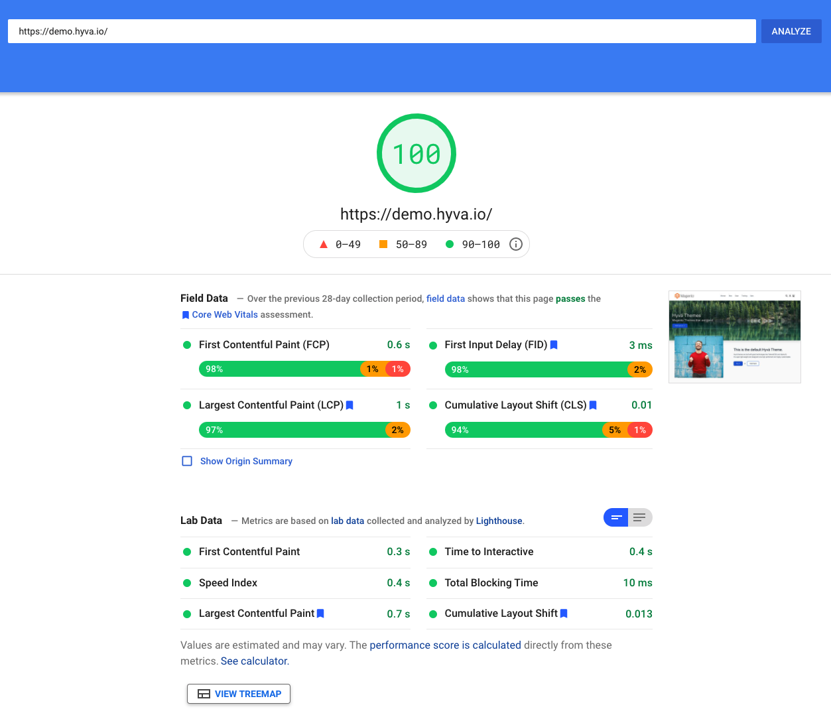Click the bookmark icon next to First Input Delay
The width and height of the screenshot is (831, 719).
554,345
